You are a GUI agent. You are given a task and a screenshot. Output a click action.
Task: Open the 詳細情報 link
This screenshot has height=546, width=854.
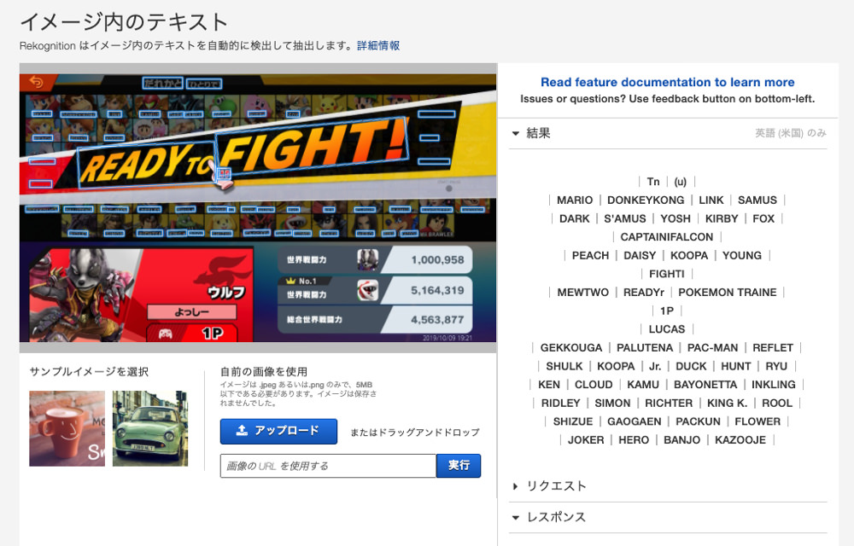point(378,45)
